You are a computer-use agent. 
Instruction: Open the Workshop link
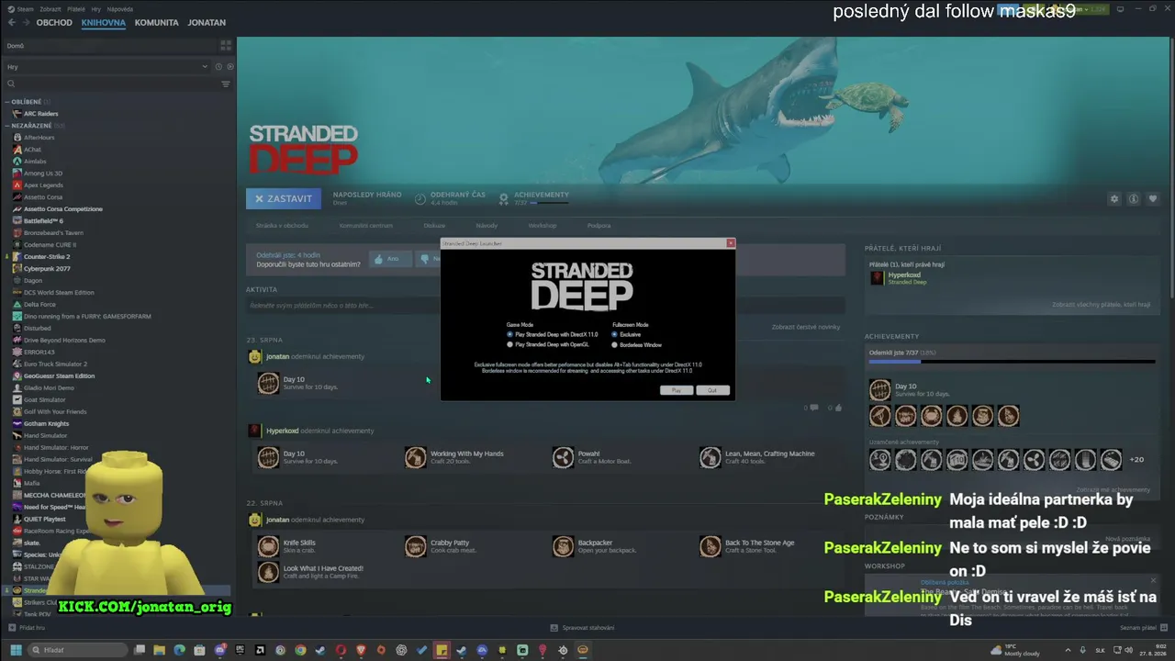[x=543, y=225]
